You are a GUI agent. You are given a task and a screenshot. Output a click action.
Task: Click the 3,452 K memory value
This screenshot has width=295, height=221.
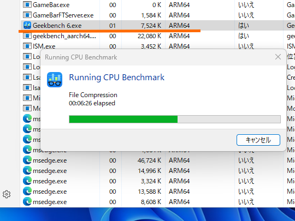tap(151, 46)
